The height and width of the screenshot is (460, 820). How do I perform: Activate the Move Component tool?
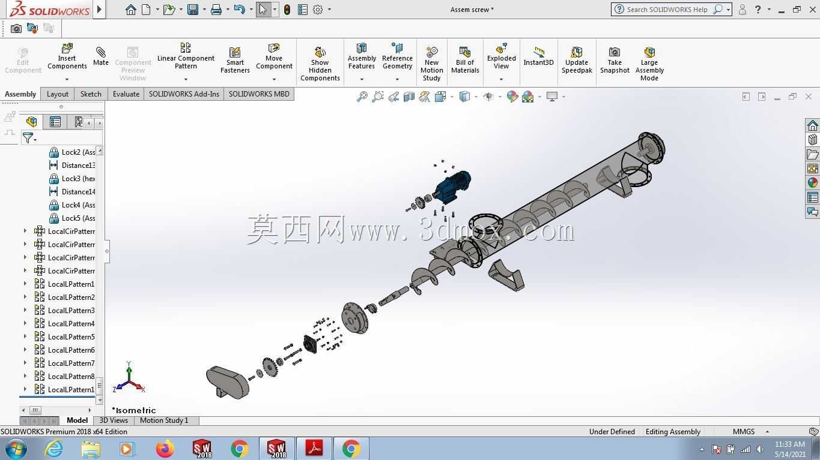274,56
